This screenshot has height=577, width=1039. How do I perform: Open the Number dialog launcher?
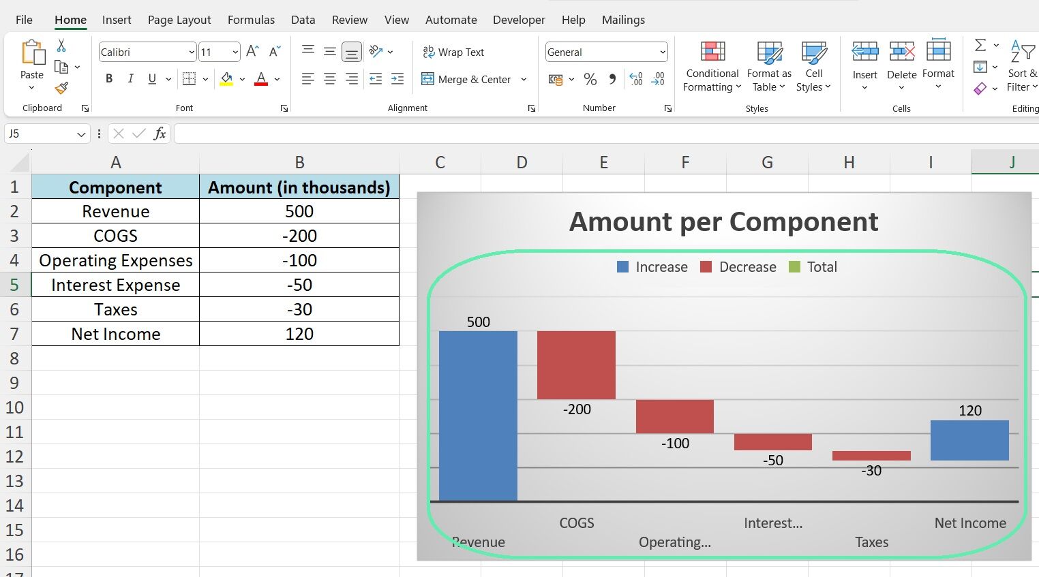[x=668, y=108]
